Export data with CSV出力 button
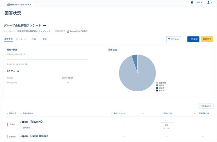Image resolution: width=217 pixels, height=142 pixels. click(206, 106)
